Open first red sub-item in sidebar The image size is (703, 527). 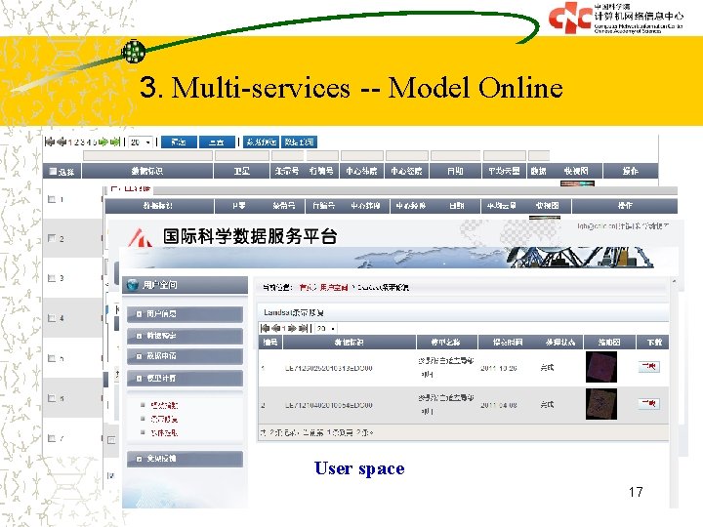click(164, 405)
